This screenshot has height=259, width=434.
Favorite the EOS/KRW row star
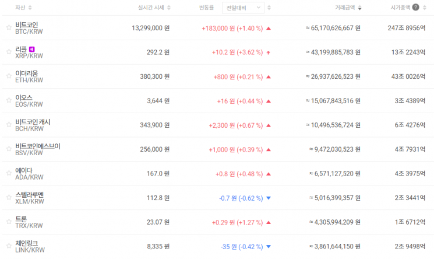click(9, 100)
